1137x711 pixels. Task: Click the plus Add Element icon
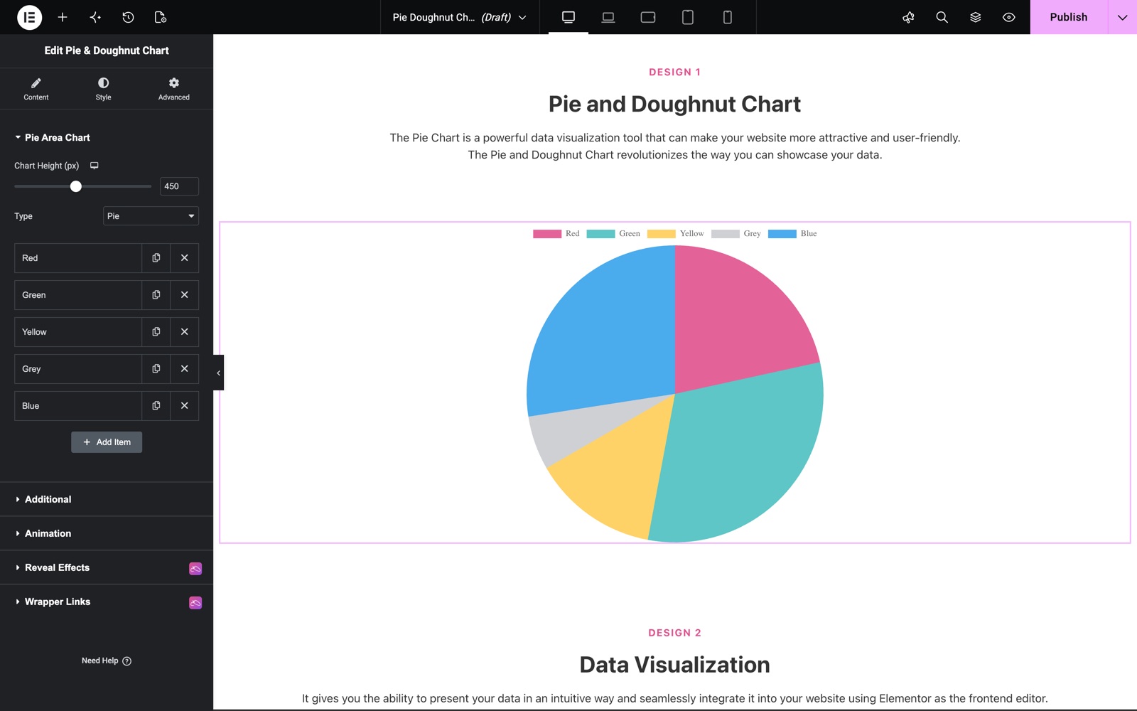pos(63,17)
